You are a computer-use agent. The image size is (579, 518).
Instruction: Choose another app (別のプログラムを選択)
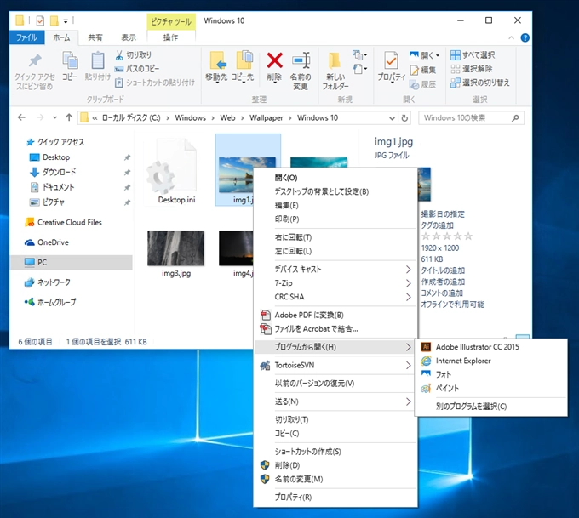point(471,407)
